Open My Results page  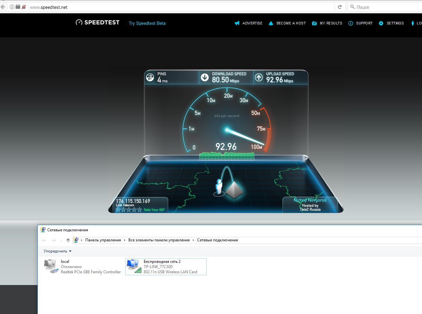tap(331, 23)
